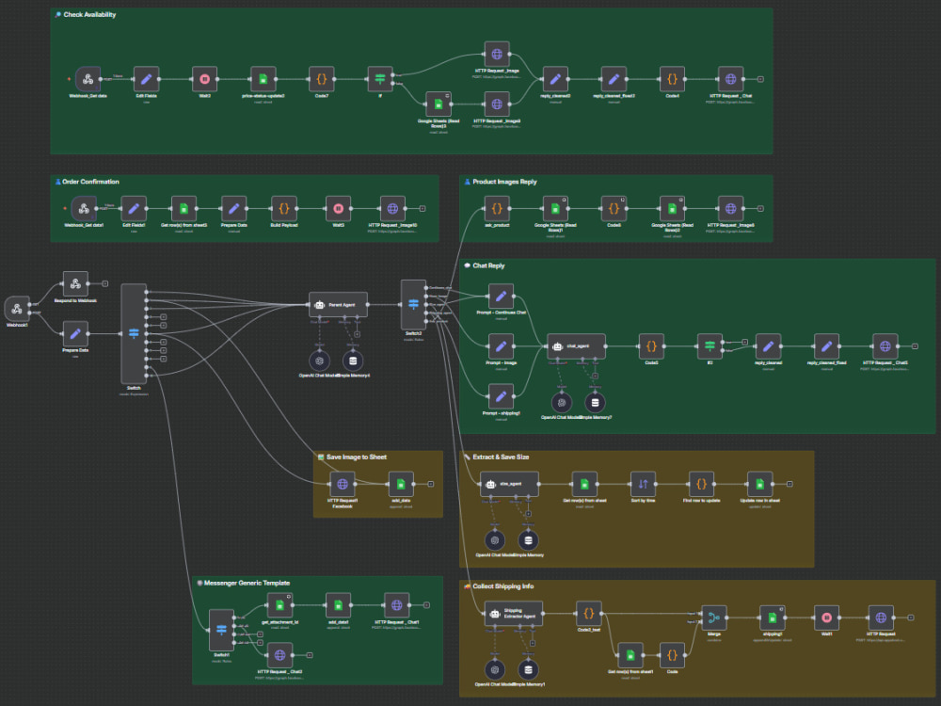Select the Order Confirmation sticky note title
Image resolution: width=941 pixels, height=706 pixels.
pos(90,182)
